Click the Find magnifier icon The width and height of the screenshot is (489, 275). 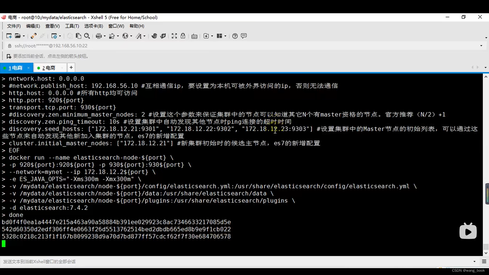pyautogui.click(x=87, y=36)
